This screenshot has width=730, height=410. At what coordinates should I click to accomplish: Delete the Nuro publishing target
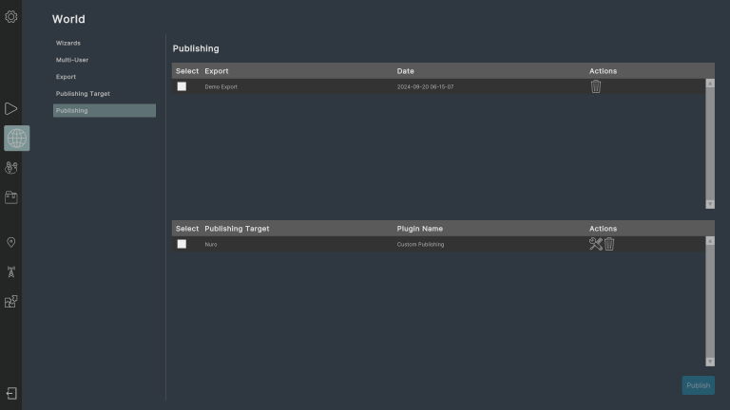(x=609, y=244)
